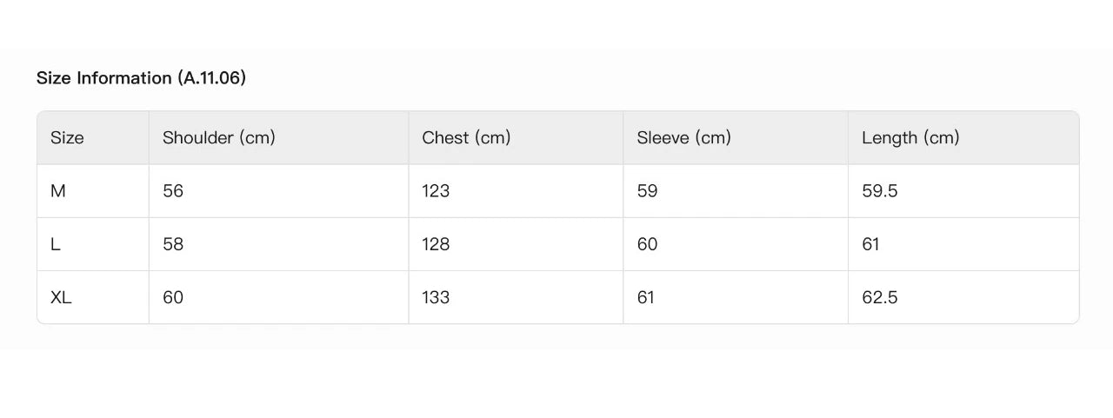The height and width of the screenshot is (418, 1113).
Task: Click the Shoulder (cm) column header
Action: click(x=218, y=137)
